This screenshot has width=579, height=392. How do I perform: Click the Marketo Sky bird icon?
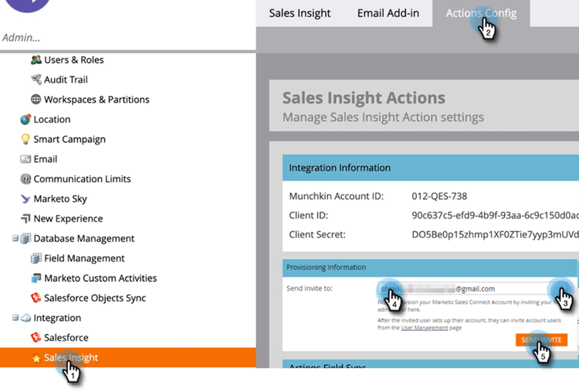click(25, 199)
